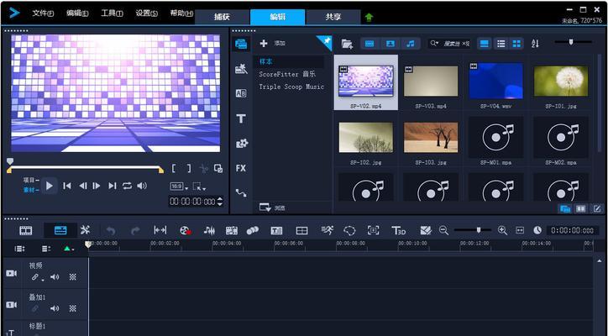Click the enlarge preview window icon
This screenshot has height=336, width=608.
click(x=218, y=168)
